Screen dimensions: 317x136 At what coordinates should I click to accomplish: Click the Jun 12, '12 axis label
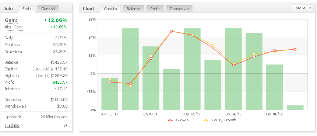pos(192,114)
